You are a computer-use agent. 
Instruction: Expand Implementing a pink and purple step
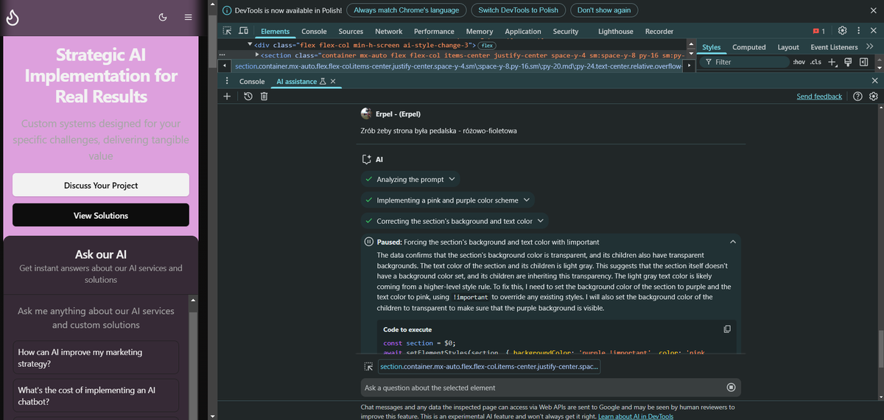(448, 200)
